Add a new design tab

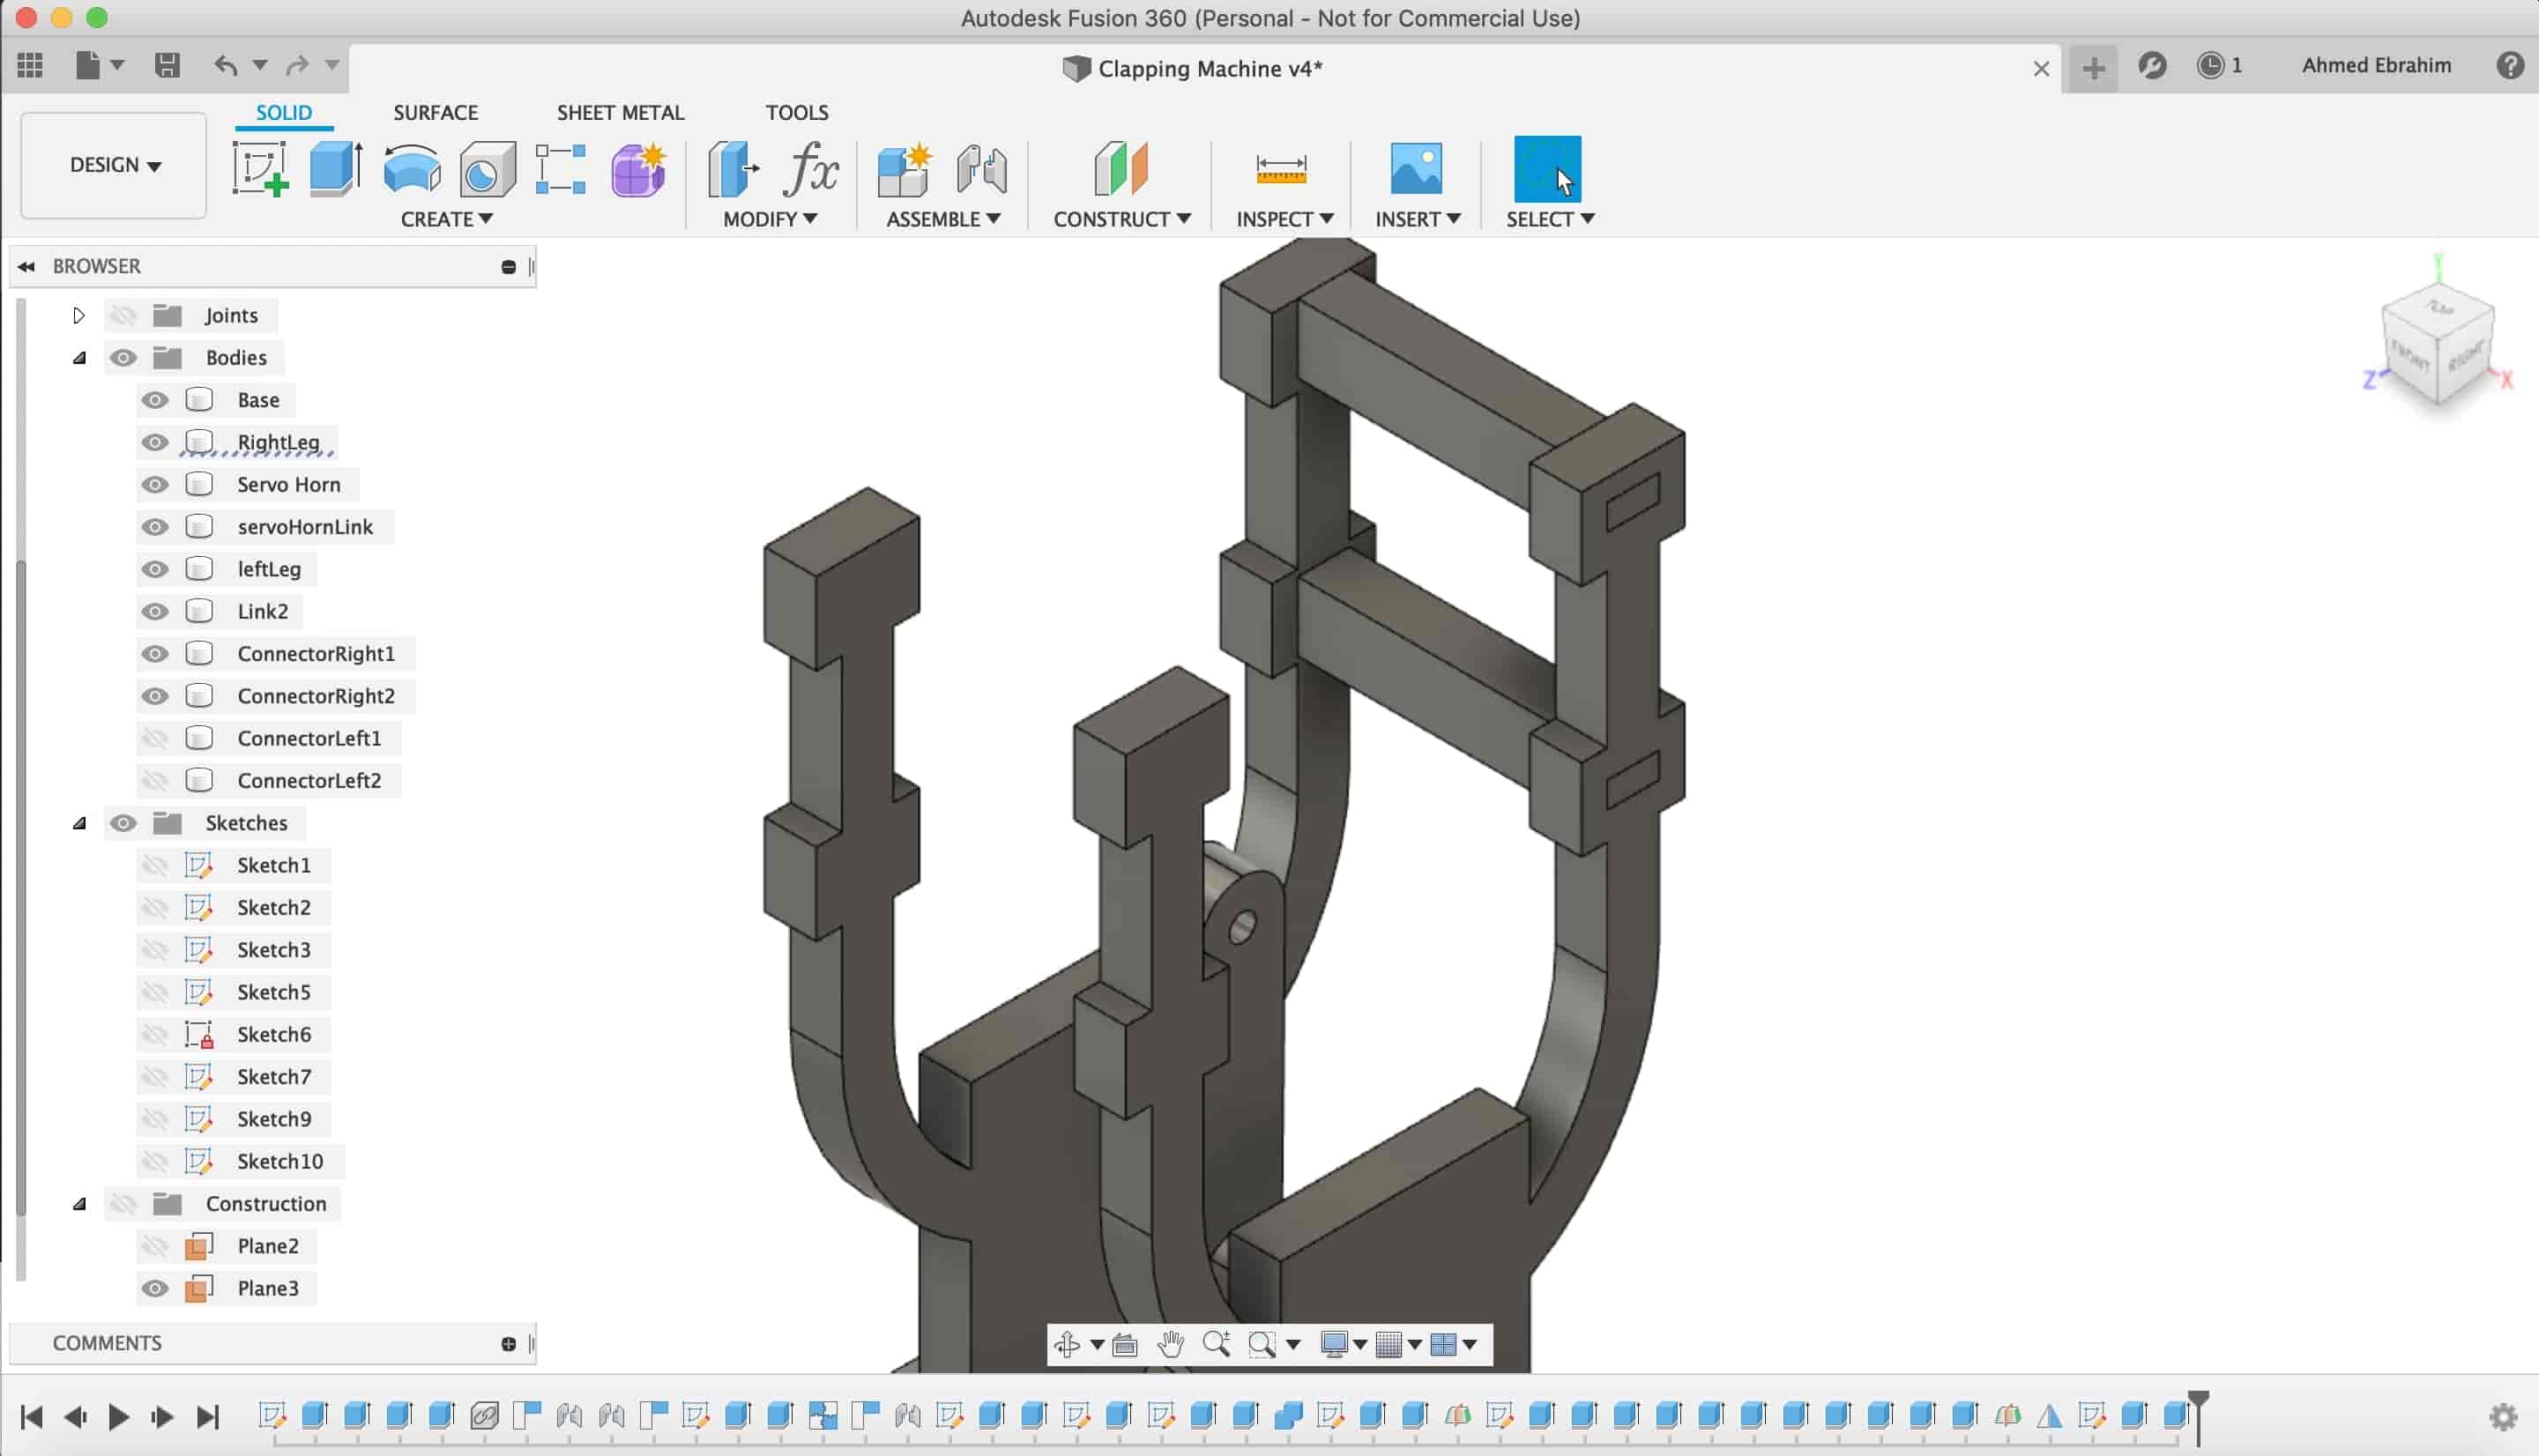[2093, 68]
